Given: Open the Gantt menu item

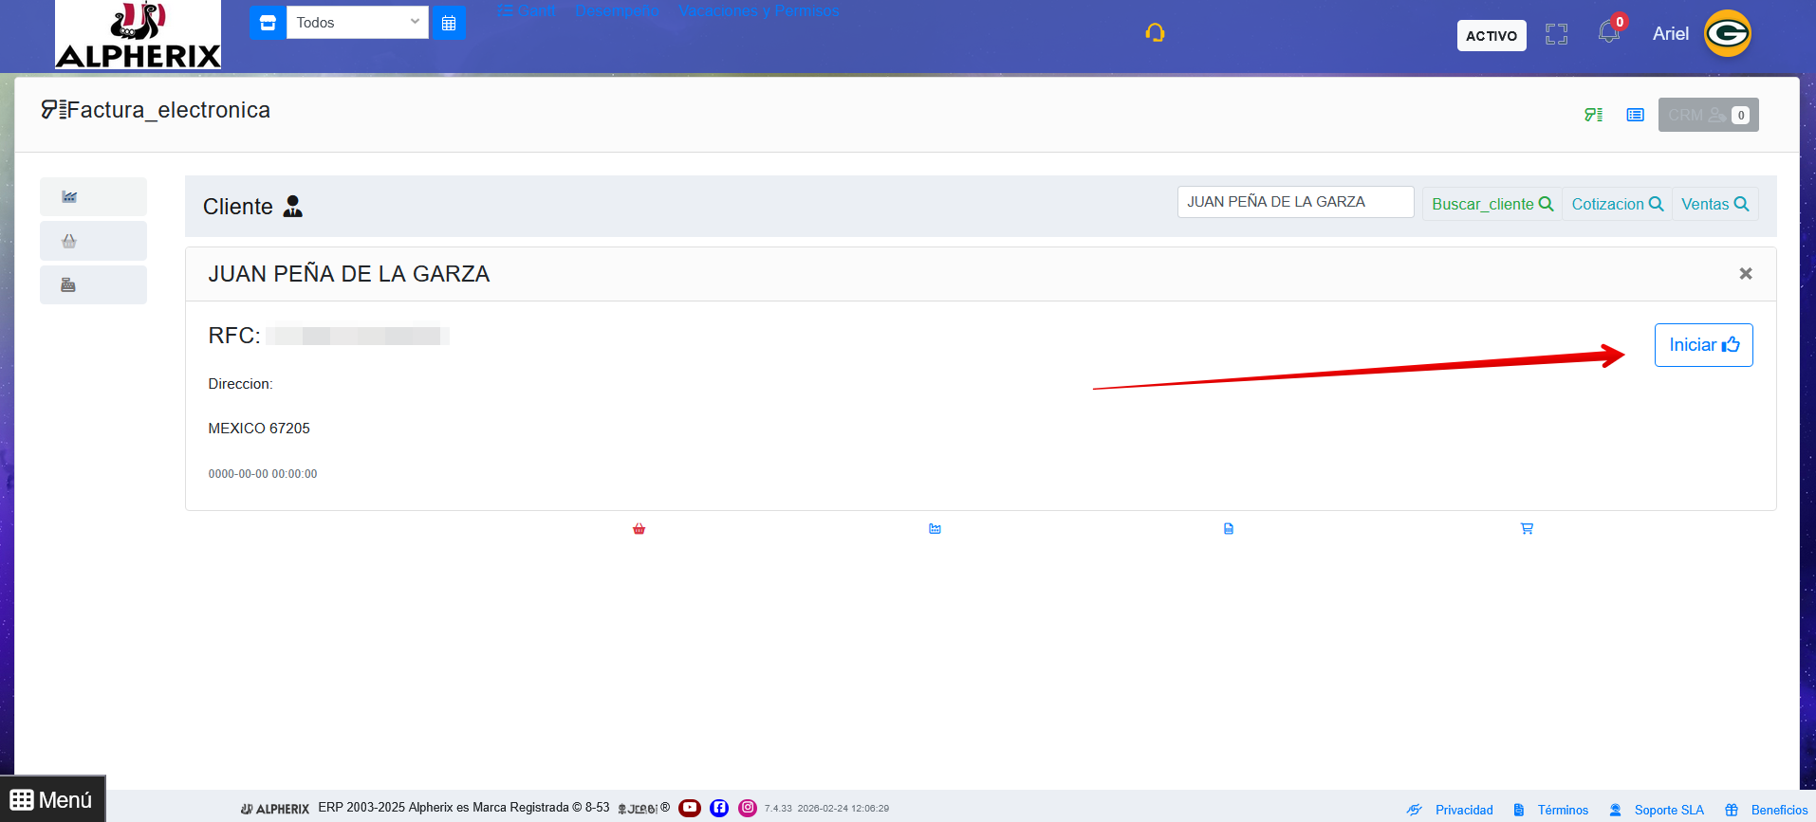Looking at the screenshot, I should coord(527,11).
